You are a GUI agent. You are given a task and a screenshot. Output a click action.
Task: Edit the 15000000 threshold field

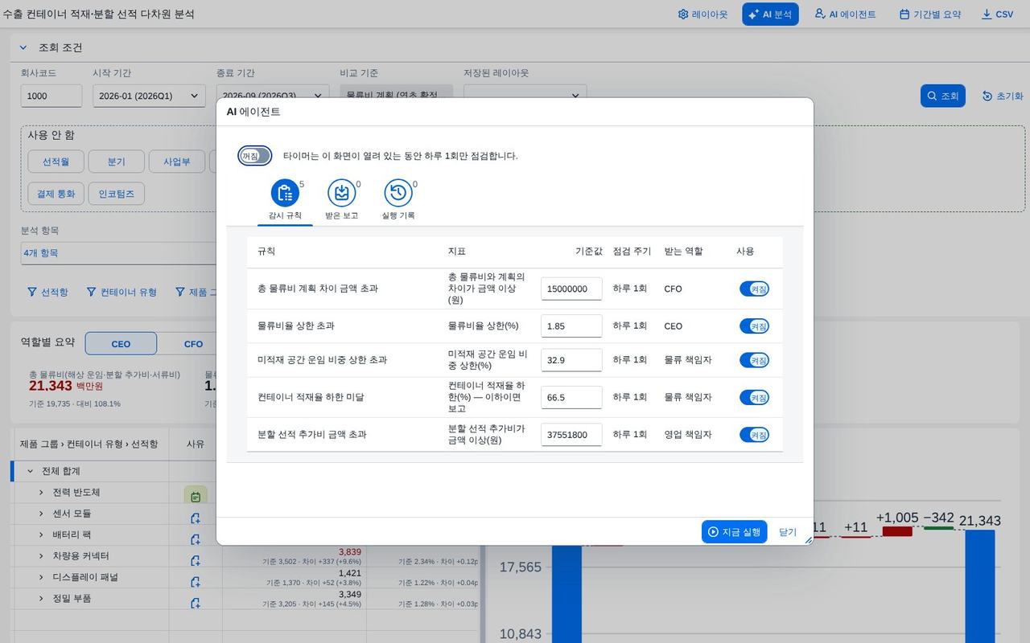[x=571, y=289]
